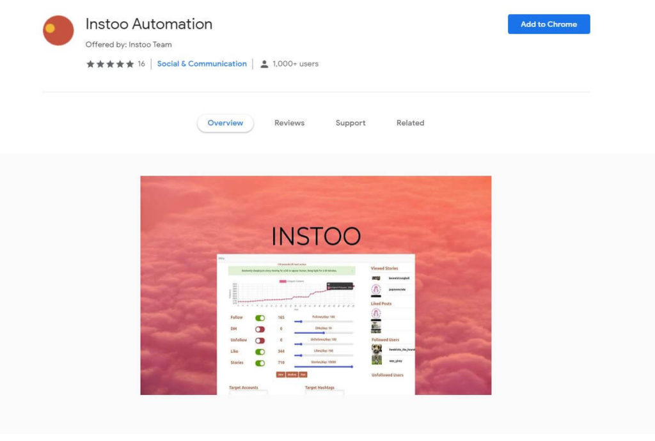Click the INSTOO heading in the preview screenshot

[x=316, y=236]
